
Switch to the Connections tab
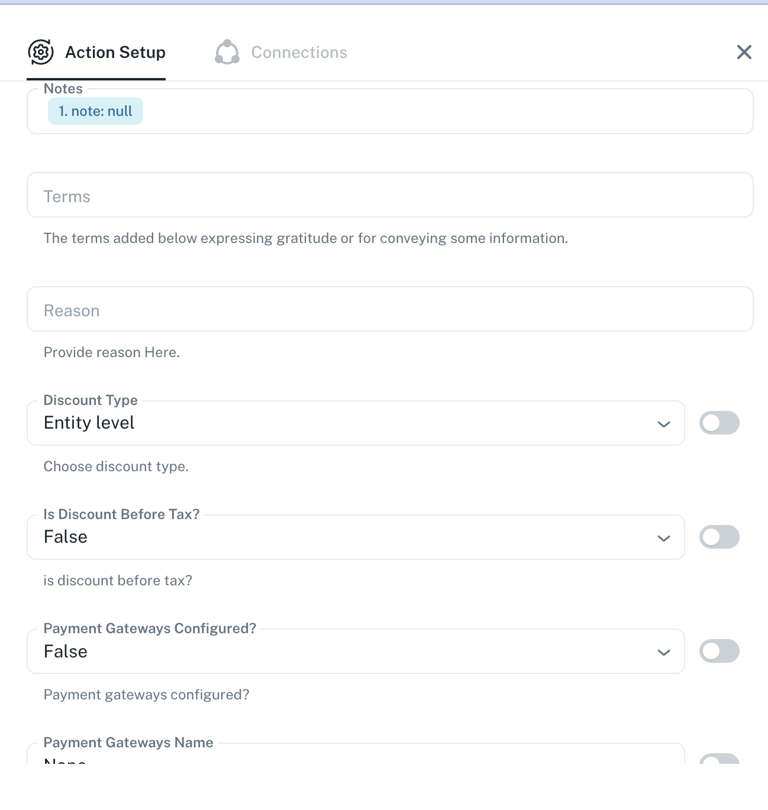click(299, 52)
